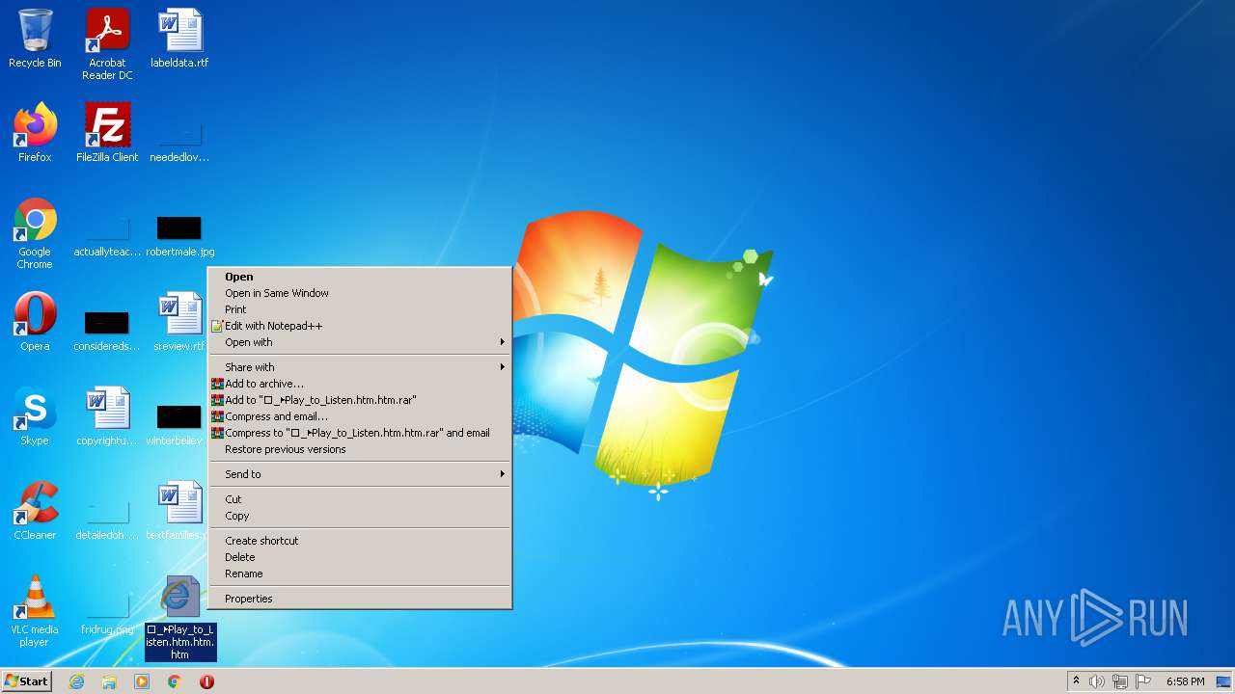
Task: Choose Create shortcut in context menu
Action: pos(360,541)
